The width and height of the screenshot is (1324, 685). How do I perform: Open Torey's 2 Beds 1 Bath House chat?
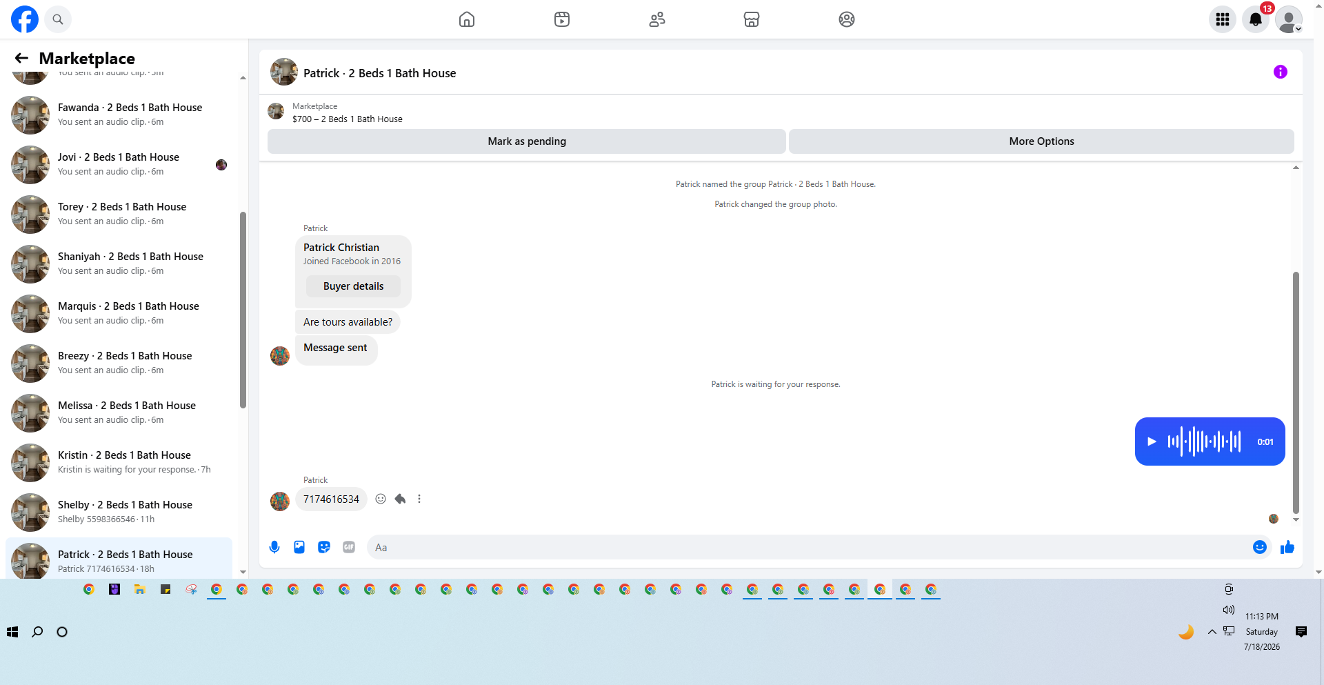point(119,214)
